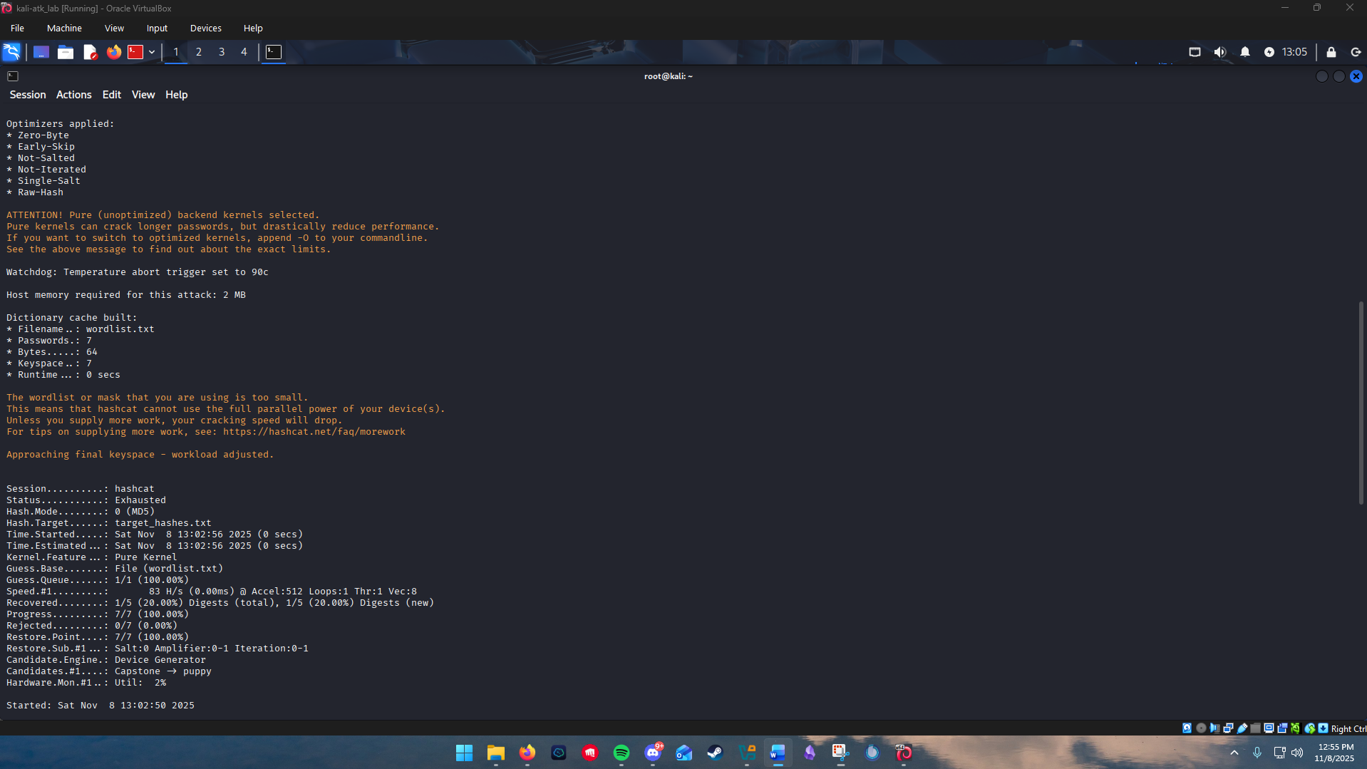Open VirtualBox Devices menu
The image size is (1367, 769).
click(x=206, y=29)
